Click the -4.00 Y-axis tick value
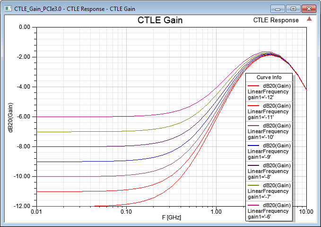This screenshot has width=321, height=227. (x=23, y=87)
